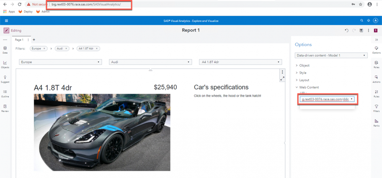Screen dimensions: 382x178
Task: Redo the last report change
Action: [x=354, y=31]
